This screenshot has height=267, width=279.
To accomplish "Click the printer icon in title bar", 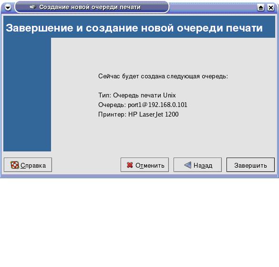I will 33,7.
